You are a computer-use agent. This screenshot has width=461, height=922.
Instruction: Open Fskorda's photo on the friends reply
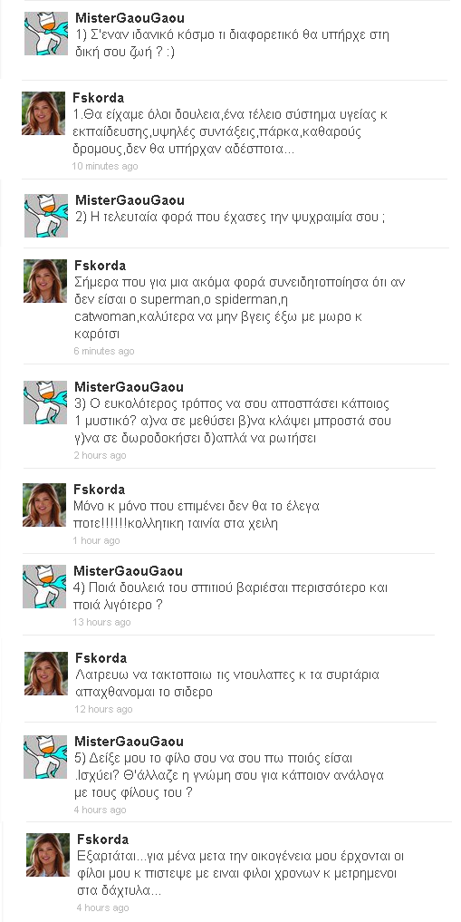(48, 854)
